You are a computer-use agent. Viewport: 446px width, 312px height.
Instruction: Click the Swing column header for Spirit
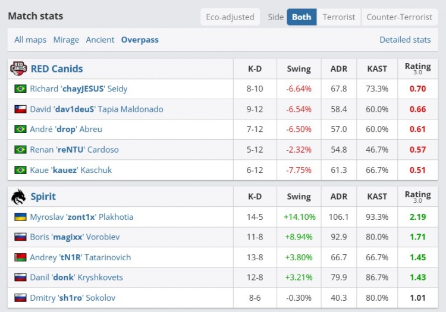(299, 197)
